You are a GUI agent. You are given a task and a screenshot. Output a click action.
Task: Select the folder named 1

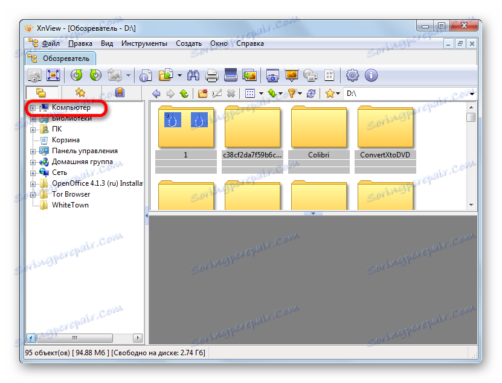pyautogui.click(x=186, y=139)
